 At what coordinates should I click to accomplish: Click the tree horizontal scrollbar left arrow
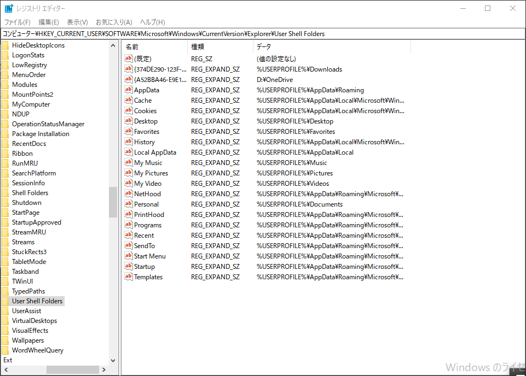(x=6, y=369)
